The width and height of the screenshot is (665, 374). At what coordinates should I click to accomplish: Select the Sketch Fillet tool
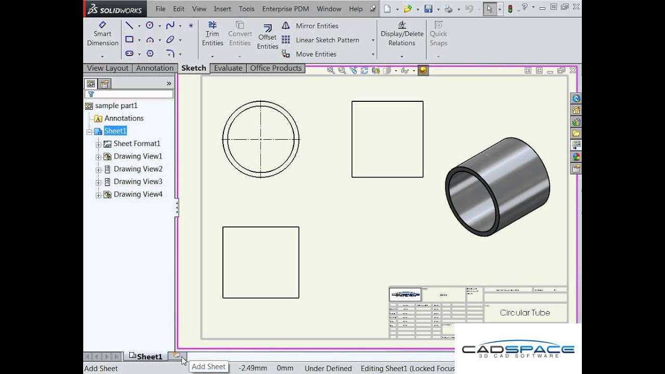click(x=170, y=54)
